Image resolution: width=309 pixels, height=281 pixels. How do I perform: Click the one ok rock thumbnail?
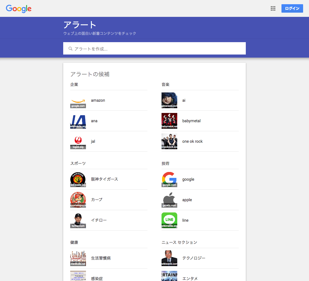(169, 141)
